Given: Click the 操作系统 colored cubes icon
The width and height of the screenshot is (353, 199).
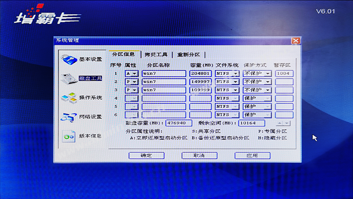Looking at the screenshot, I should coord(69,98).
